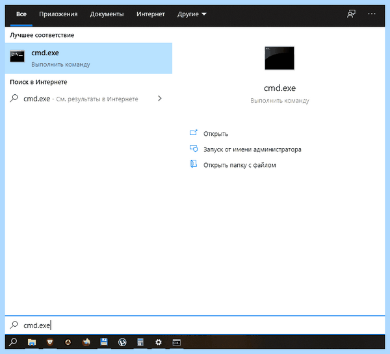The width and height of the screenshot is (390, 354).
Task: Click the large cmd.exe preview thumbnail
Action: [x=279, y=58]
